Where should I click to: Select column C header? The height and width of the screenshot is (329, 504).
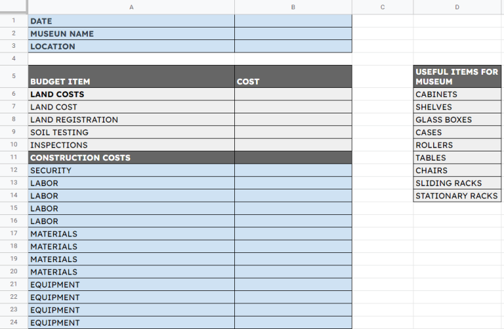383,7
